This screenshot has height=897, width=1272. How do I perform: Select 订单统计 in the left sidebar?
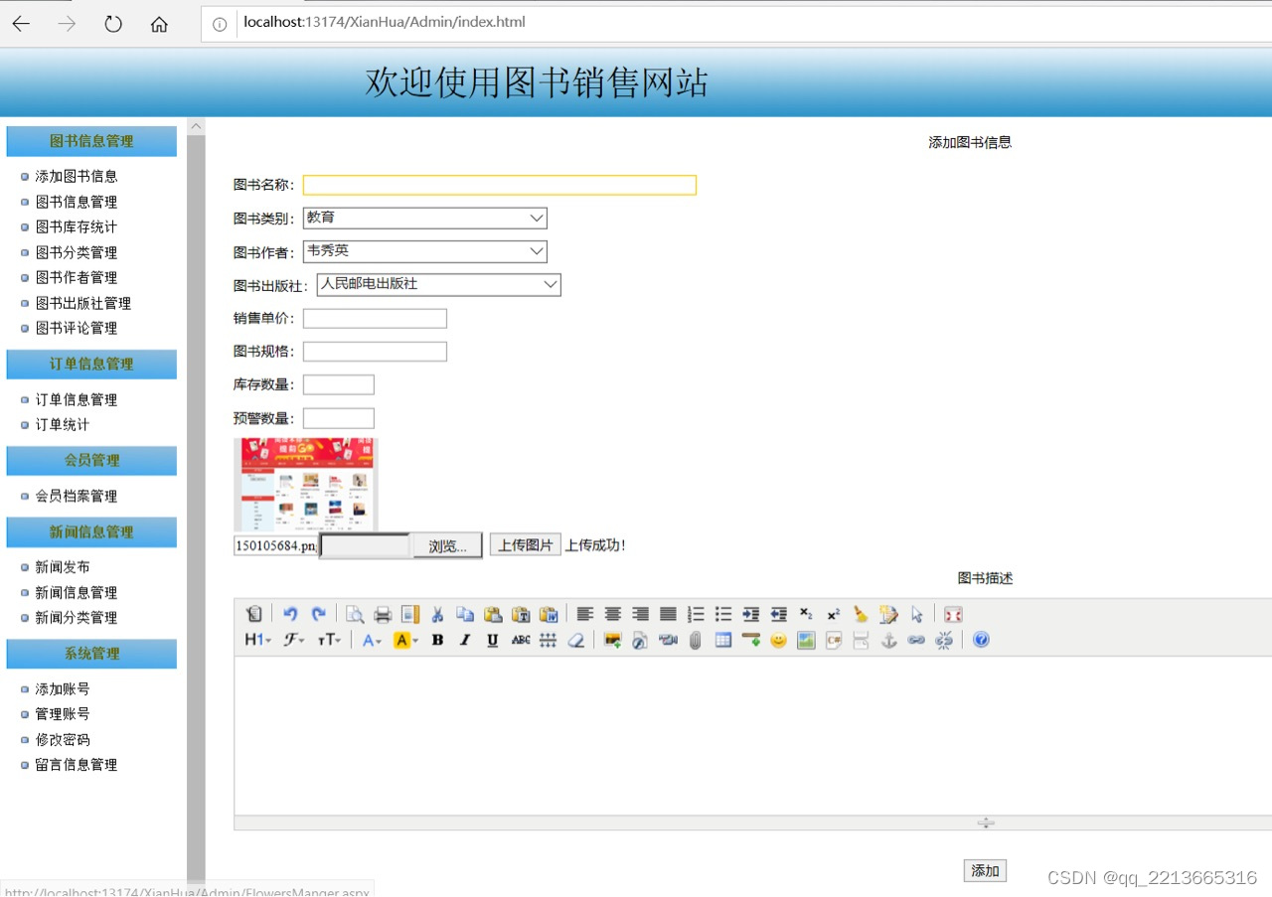61,424
